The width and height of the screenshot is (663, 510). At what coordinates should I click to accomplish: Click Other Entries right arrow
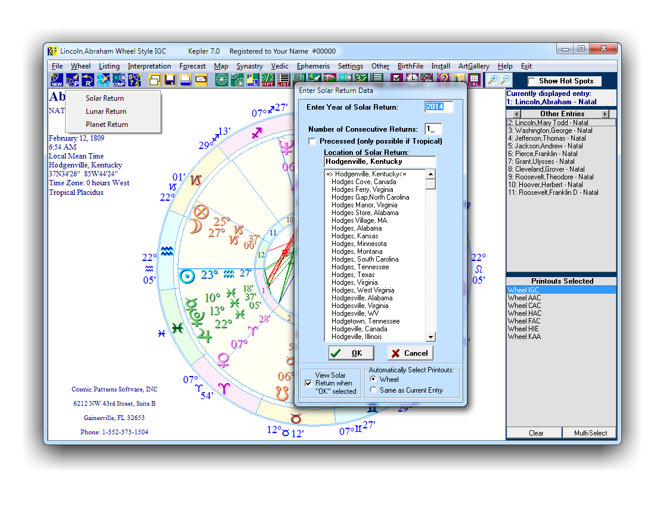pyautogui.click(x=606, y=114)
